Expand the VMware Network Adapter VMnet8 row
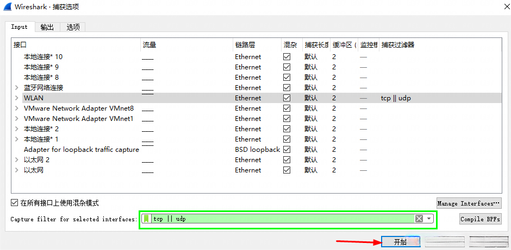This screenshot has height=250, width=511. point(17,108)
